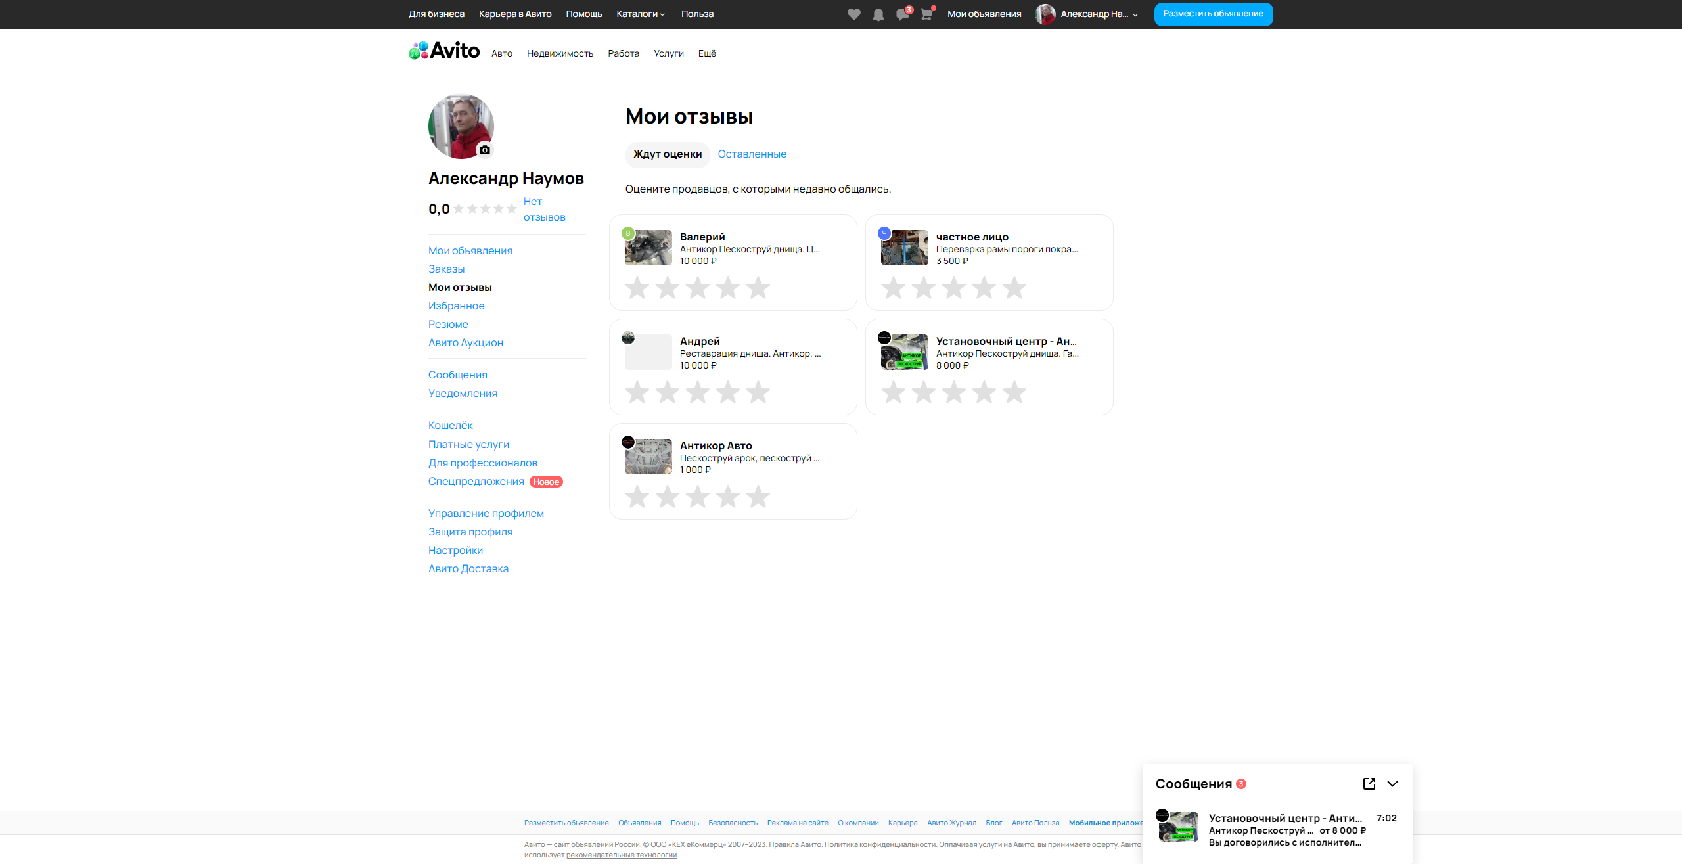Open Недвижимость category in navigation
Viewport: 1682px width, 864px height.
pos(560,53)
